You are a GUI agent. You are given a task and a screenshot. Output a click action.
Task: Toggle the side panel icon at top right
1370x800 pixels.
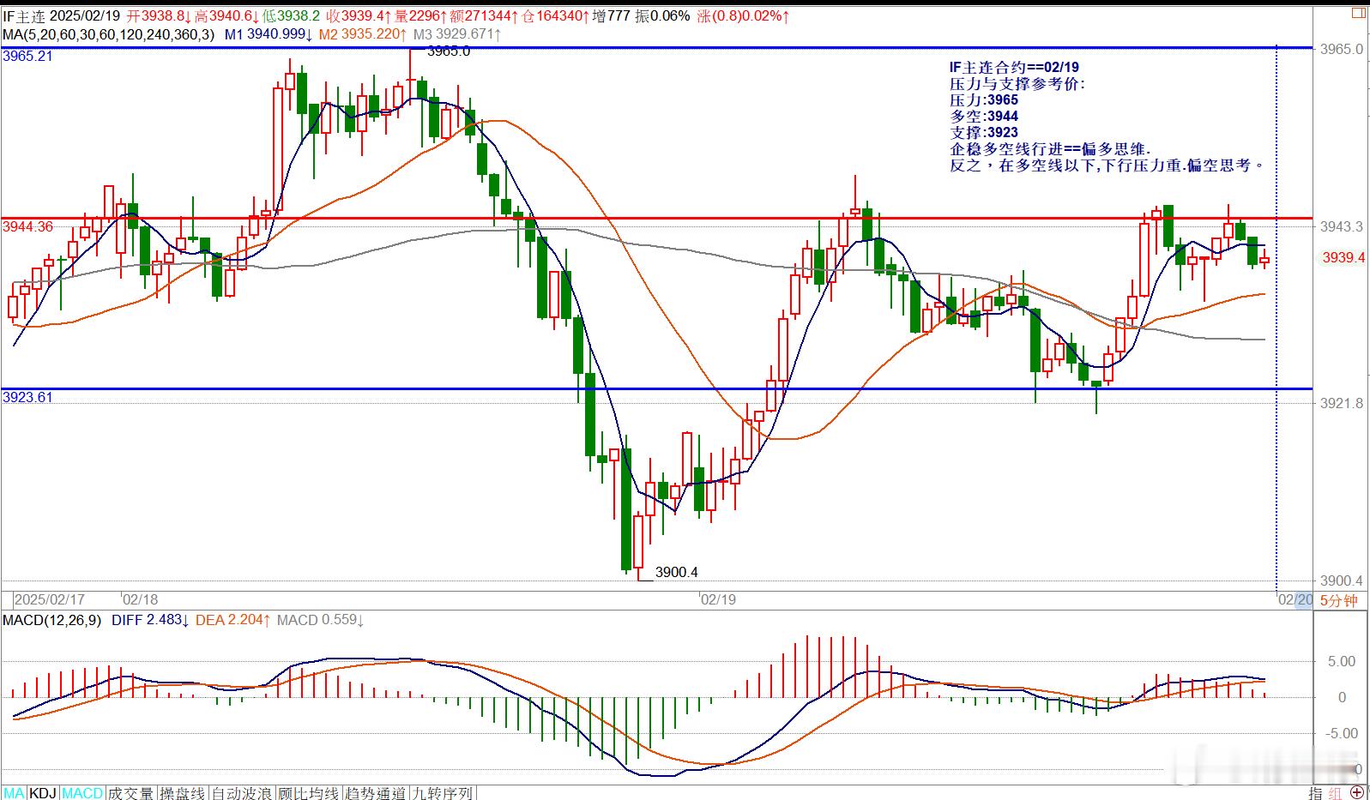pos(1358,13)
